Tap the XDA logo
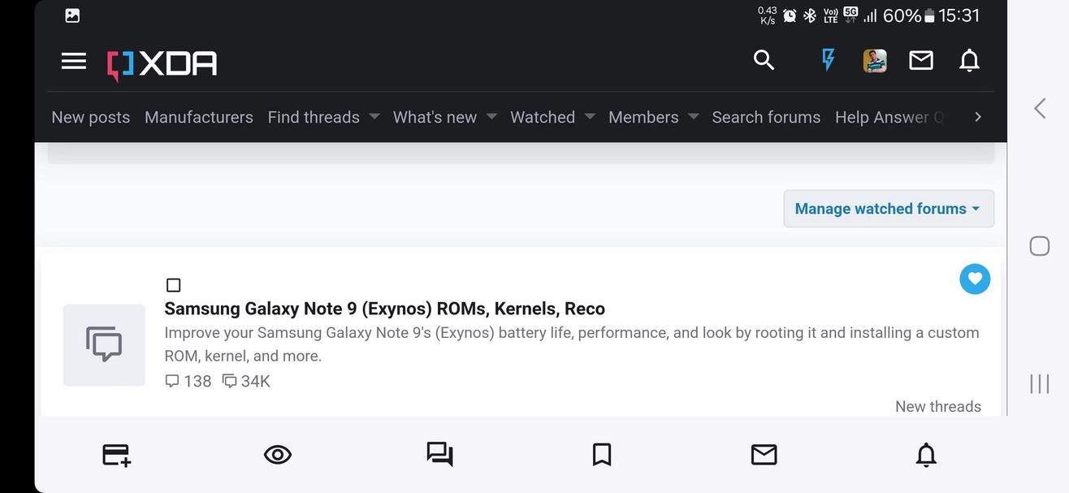The height and width of the screenshot is (493, 1069). point(162,63)
